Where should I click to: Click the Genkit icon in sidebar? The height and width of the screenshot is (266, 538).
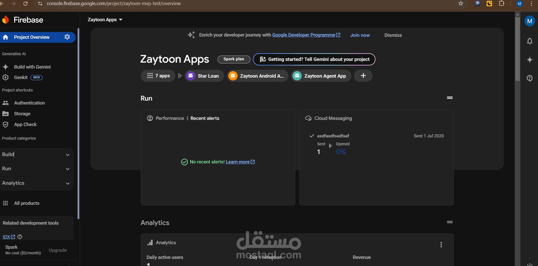[x=5, y=77]
